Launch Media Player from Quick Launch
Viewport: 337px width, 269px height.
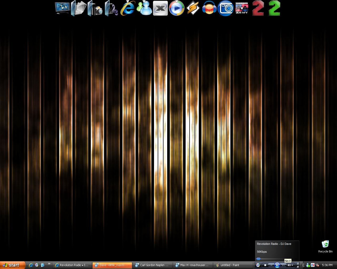coord(37,265)
